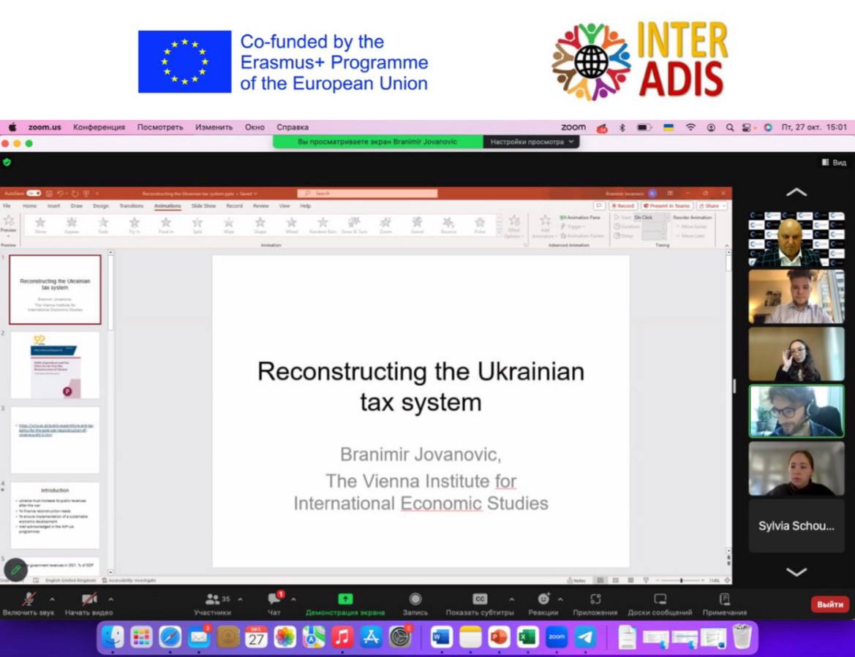Open Telegram from the Dock
This screenshot has width=855, height=657.
(585, 637)
